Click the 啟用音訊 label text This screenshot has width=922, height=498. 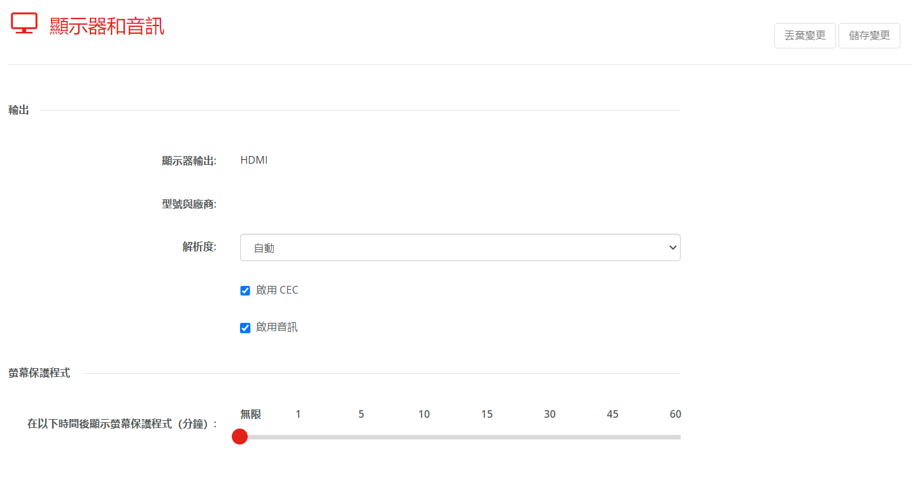coord(277,327)
